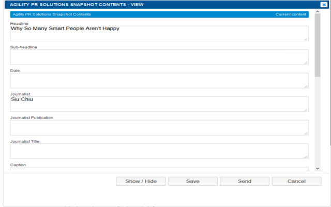Click the Journalist Title input box

point(159,151)
